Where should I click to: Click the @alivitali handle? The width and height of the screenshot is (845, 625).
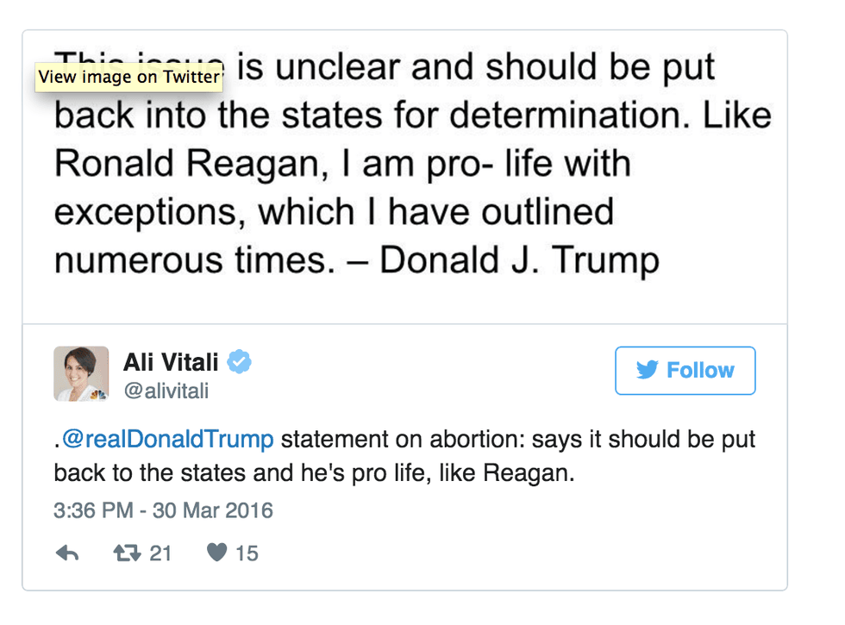coord(166,391)
